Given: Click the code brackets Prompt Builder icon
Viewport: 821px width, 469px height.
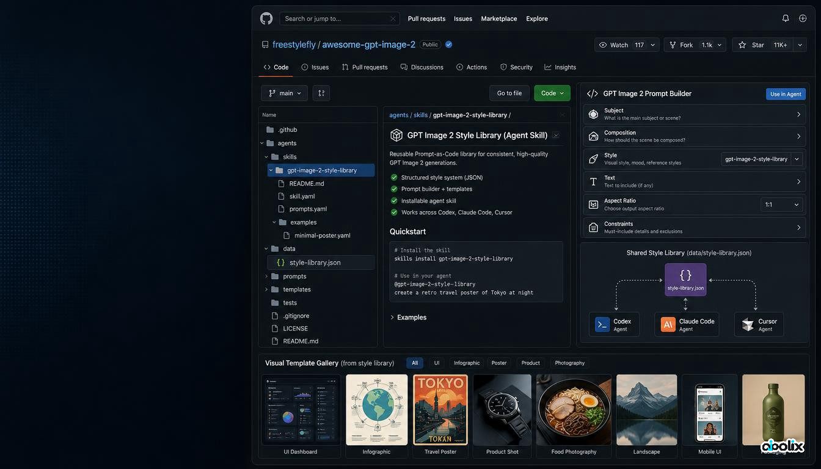Looking at the screenshot, I should point(592,93).
